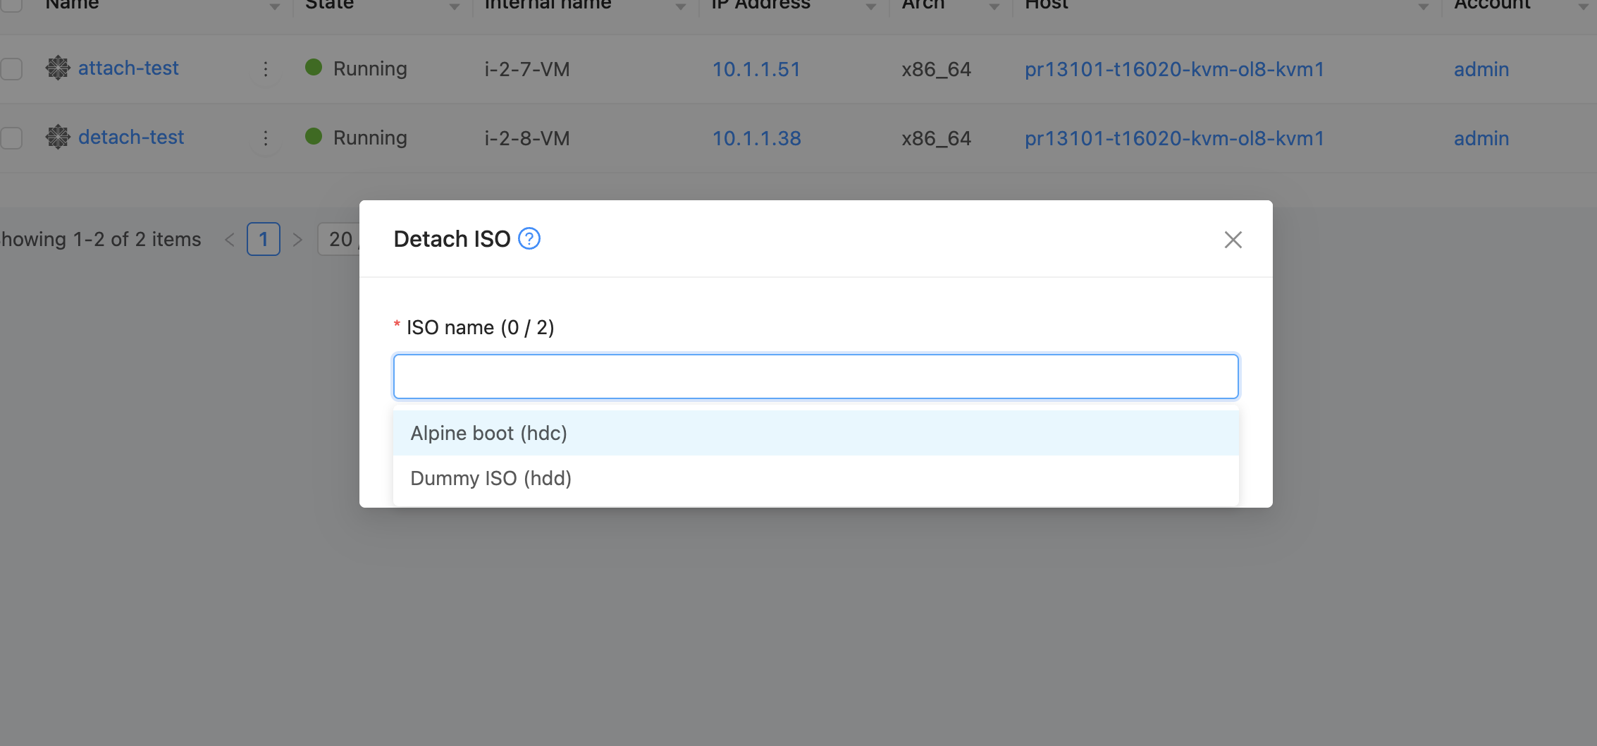Click i-2-7-VM internal name cell

527,69
